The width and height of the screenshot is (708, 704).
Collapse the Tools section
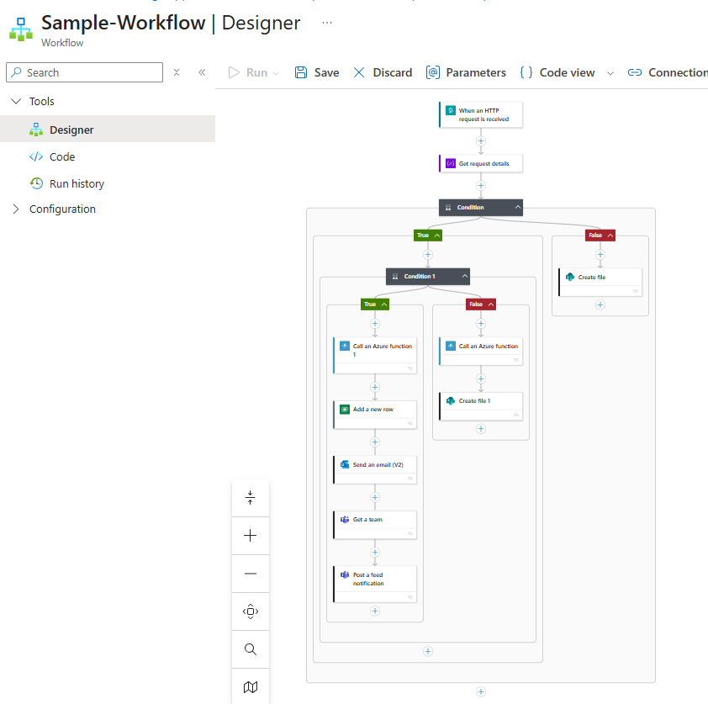[x=16, y=101]
